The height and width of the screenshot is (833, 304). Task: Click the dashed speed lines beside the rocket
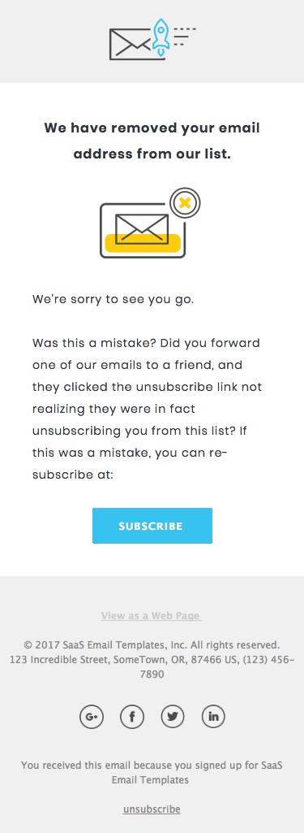click(184, 36)
